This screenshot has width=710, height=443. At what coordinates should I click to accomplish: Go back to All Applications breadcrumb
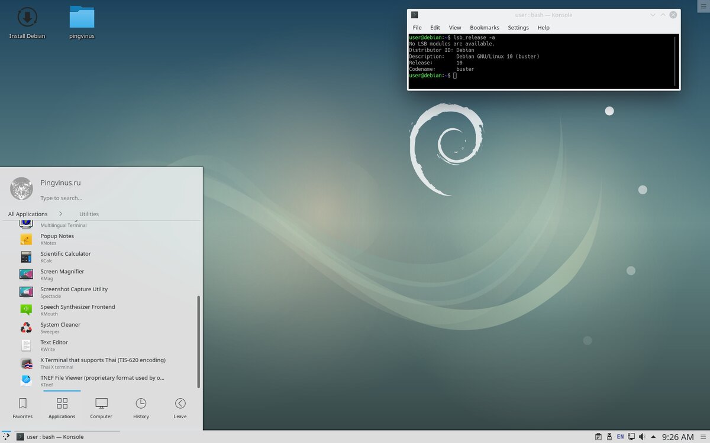click(28, 214)
